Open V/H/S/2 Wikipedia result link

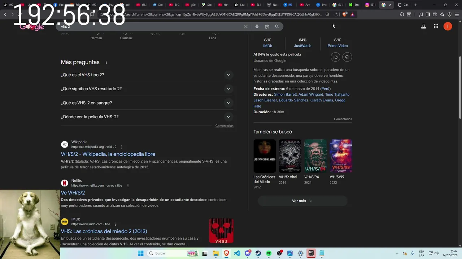pos(108,154)
